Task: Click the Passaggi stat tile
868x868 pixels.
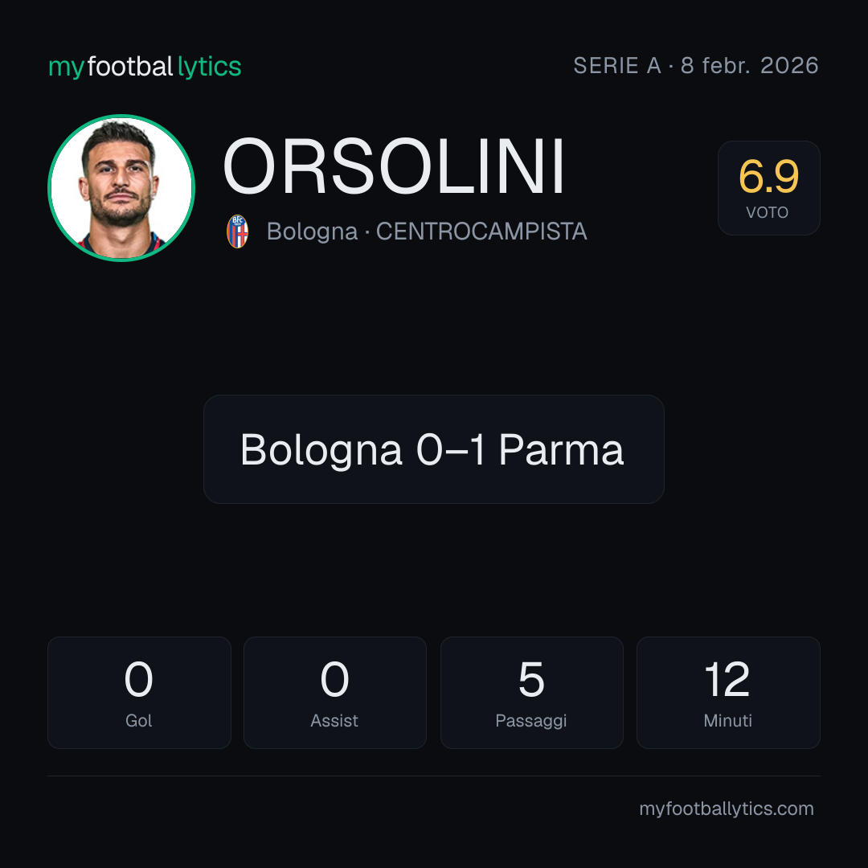Action: pyautogui.click(x=531, y=693)
